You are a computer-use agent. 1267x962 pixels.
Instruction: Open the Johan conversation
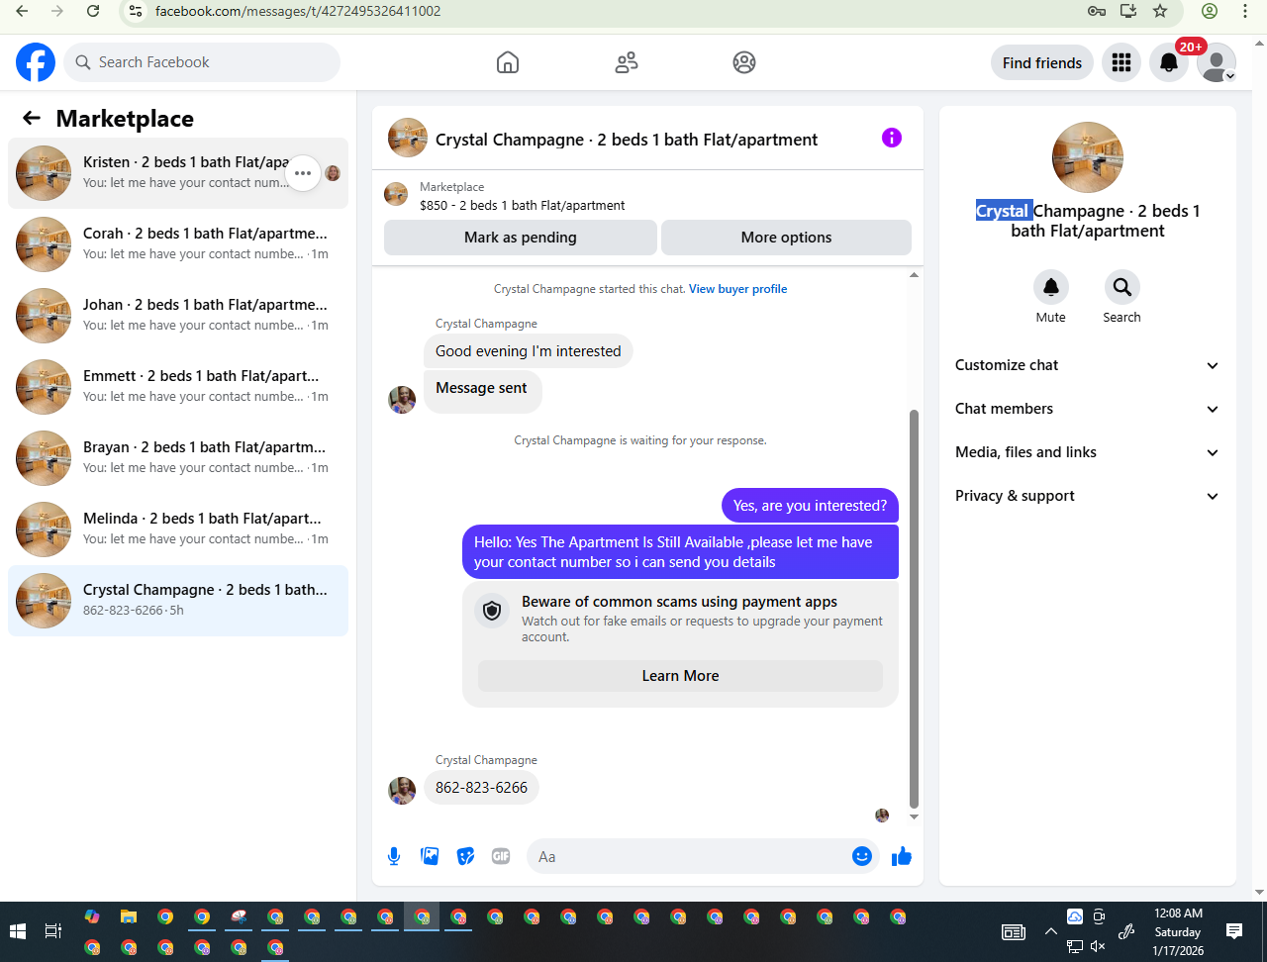(178, 316)
